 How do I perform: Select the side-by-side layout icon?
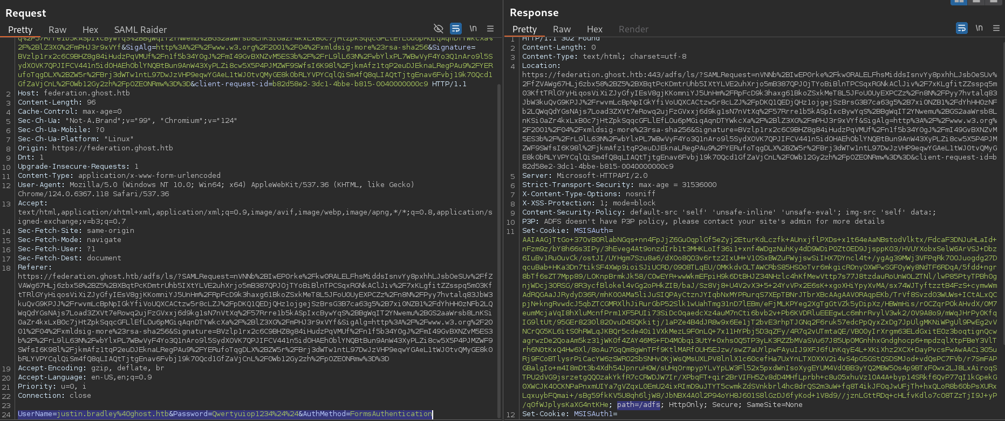(959, 2)
